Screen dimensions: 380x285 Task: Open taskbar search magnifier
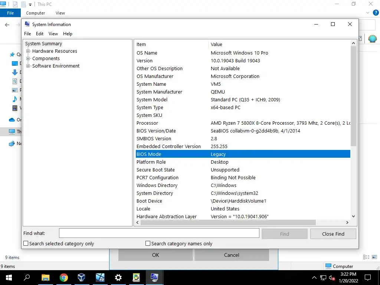tap(27, 277)
